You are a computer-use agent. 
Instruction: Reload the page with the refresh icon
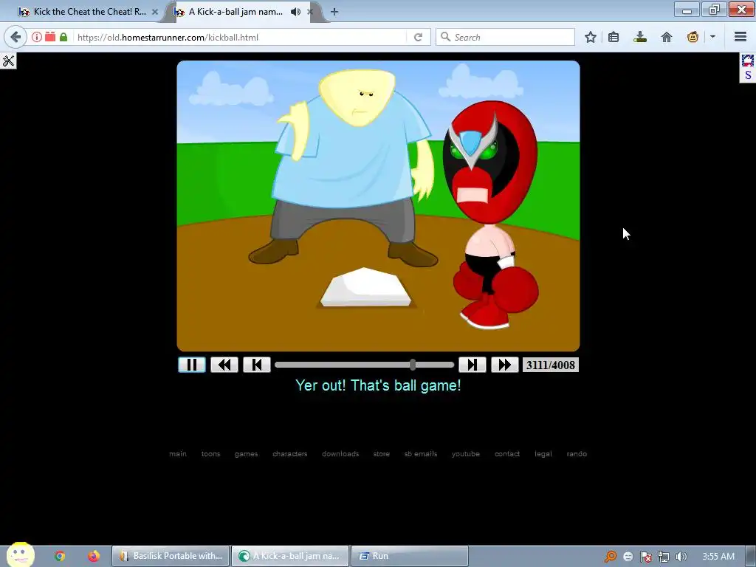coord(418,37)
